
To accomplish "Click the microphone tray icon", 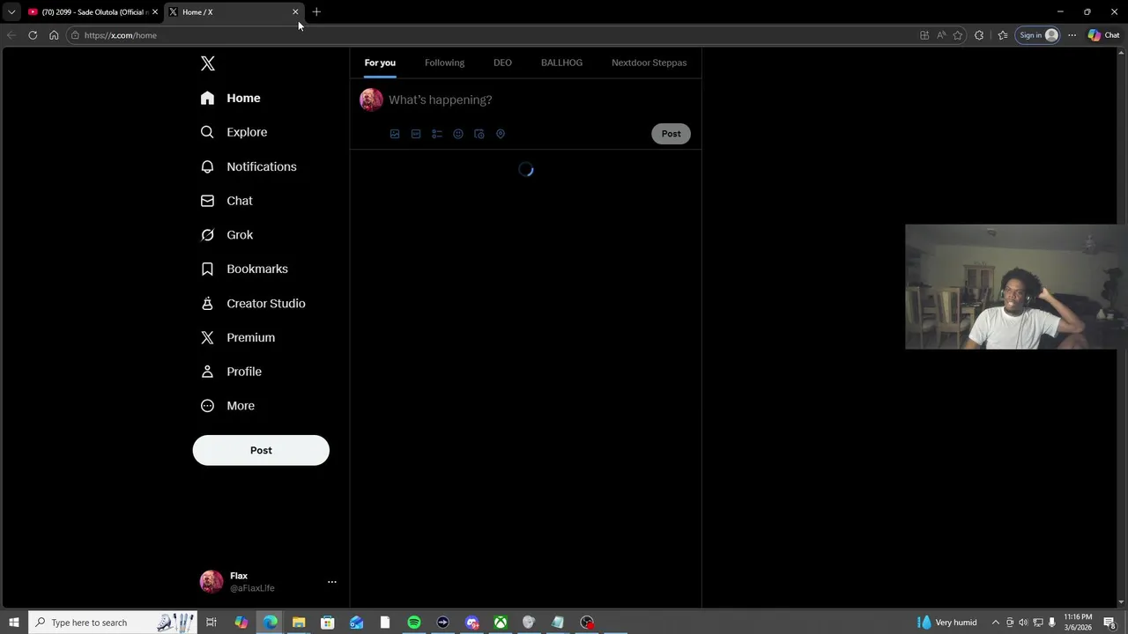I will [x=1051, y=623].
